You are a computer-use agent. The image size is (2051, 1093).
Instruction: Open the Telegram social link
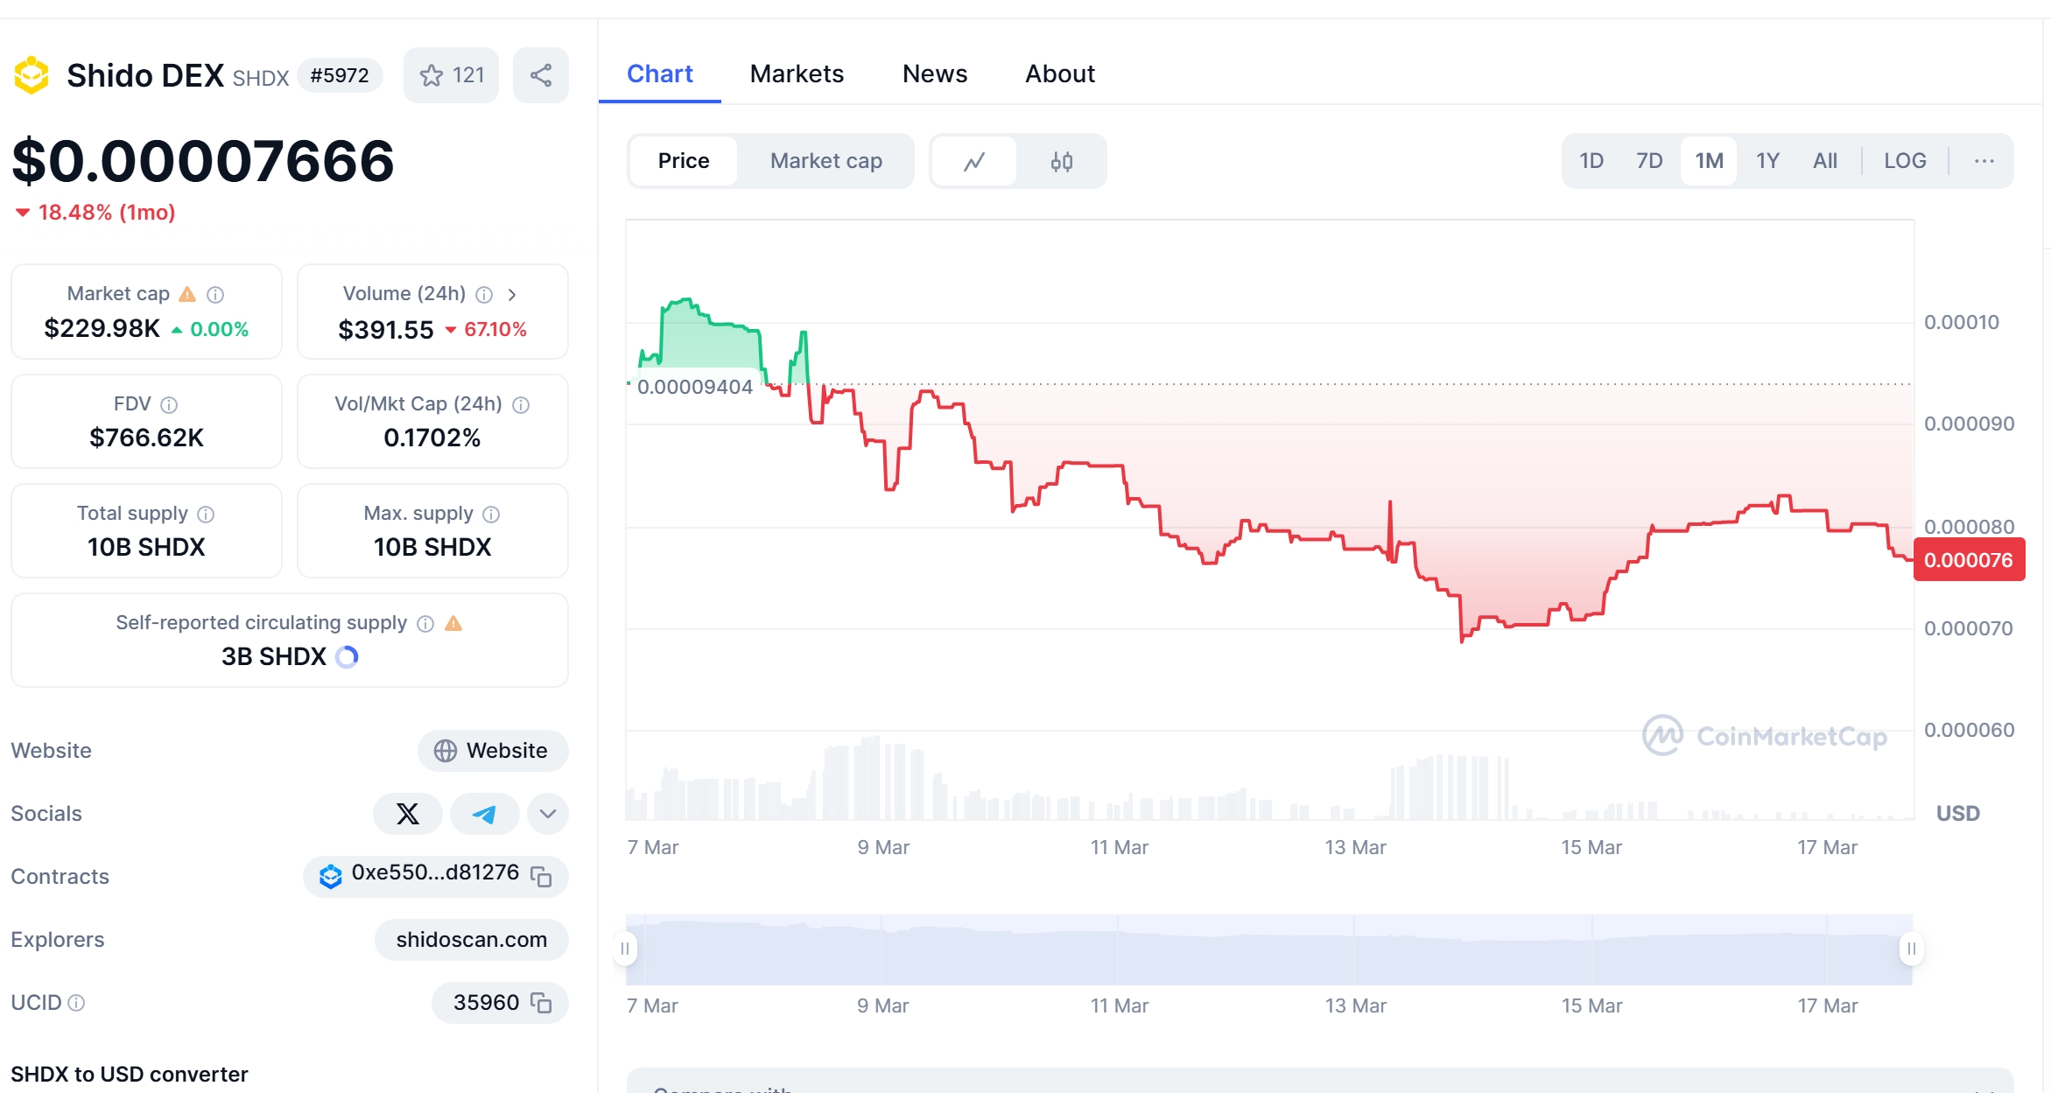[484, 814]
